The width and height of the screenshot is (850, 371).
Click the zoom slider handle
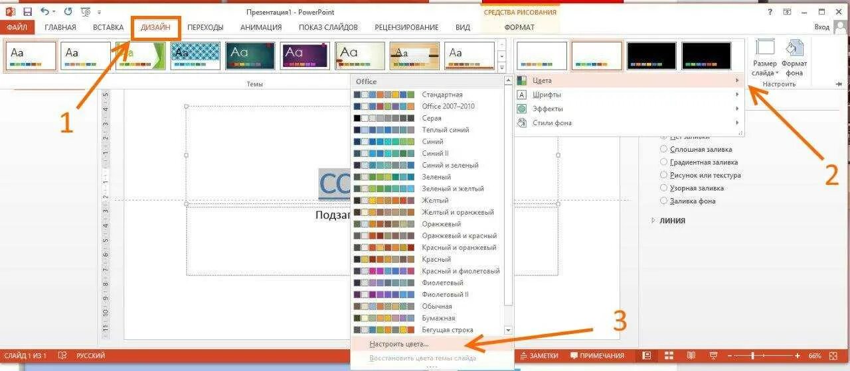[753, 356]
